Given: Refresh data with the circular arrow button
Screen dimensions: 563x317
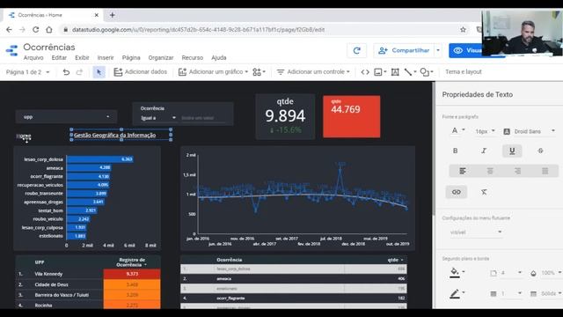Looking at the screenshot, I should tap(356, 51).
